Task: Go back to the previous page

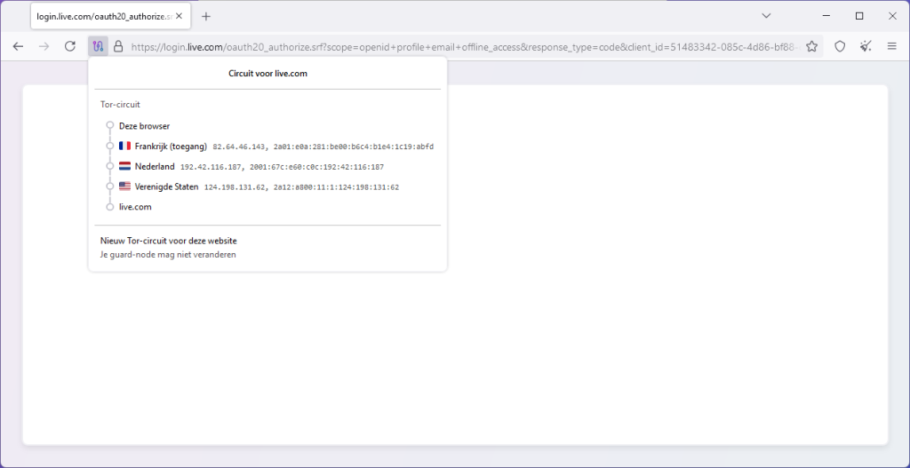Action: coord(18,46)
